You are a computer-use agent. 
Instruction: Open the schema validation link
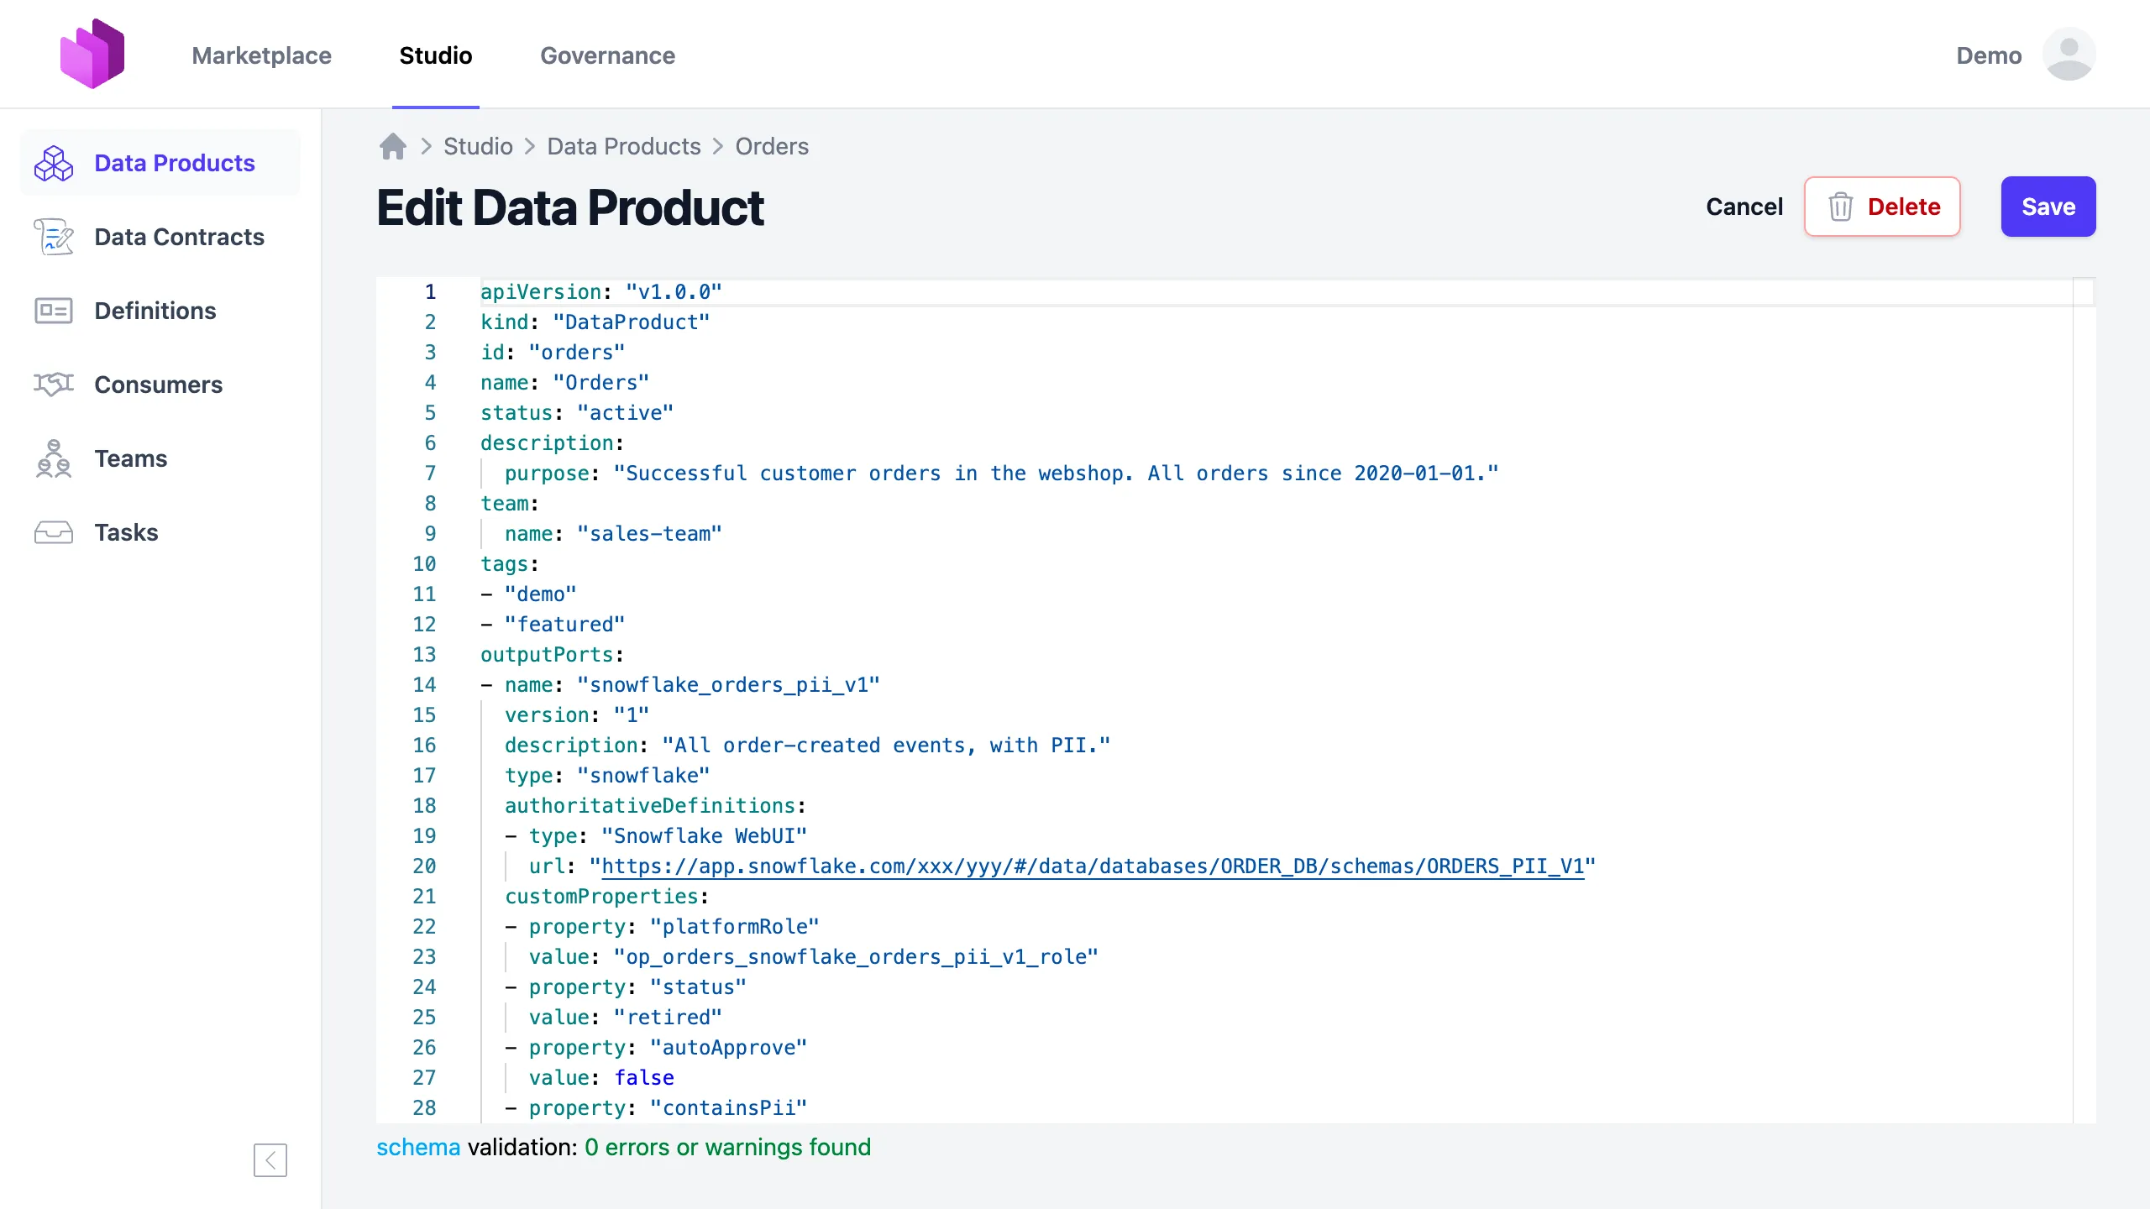[x=417, y=1147]
